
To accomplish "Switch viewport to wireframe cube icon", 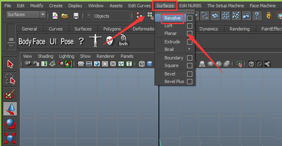I will [142, 64].
